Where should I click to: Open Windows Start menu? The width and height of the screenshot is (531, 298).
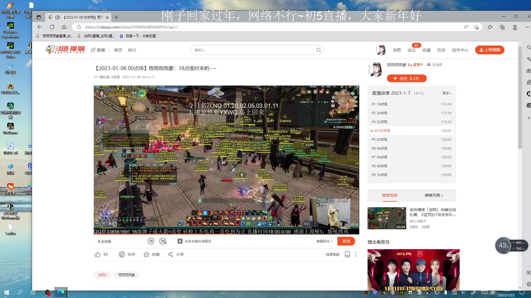point(7,292)
